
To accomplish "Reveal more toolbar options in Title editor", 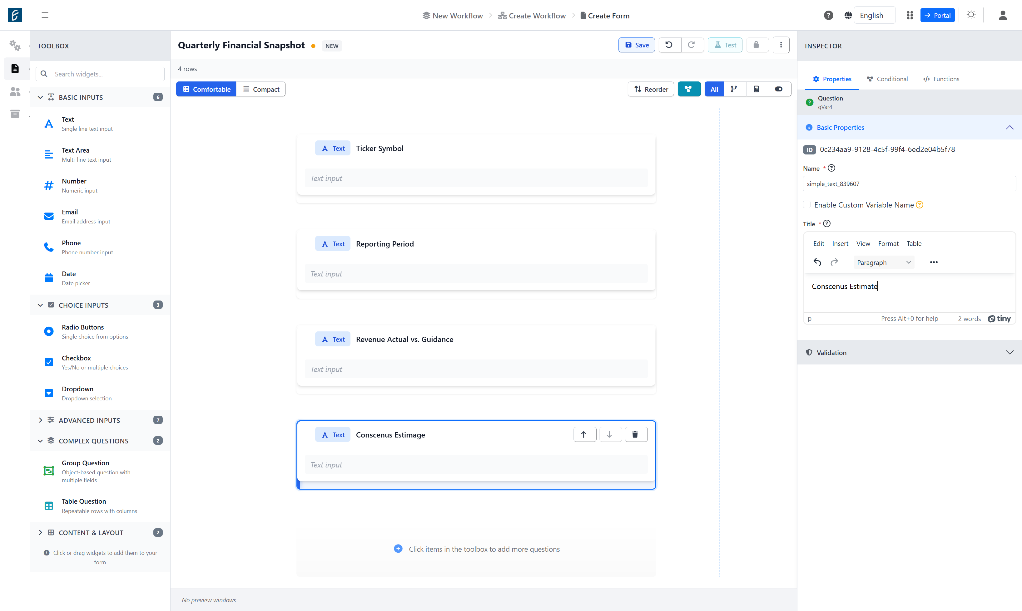I will (x=934, y=262).
